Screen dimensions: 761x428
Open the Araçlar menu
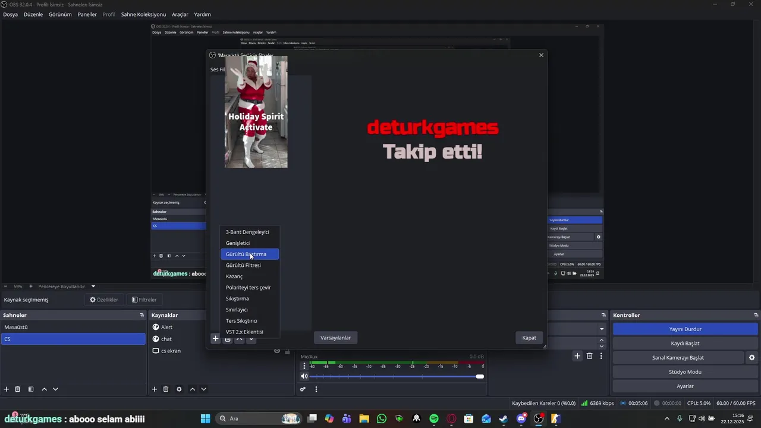(x=180, y=14)
